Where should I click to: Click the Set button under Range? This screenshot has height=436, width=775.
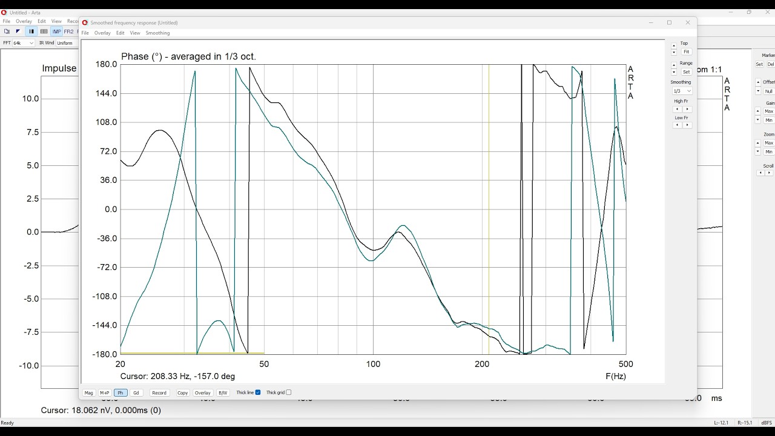pos(687,72)
